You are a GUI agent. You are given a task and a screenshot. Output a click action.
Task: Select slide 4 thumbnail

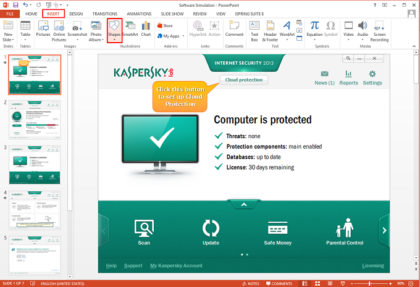(x=35, y=210)
